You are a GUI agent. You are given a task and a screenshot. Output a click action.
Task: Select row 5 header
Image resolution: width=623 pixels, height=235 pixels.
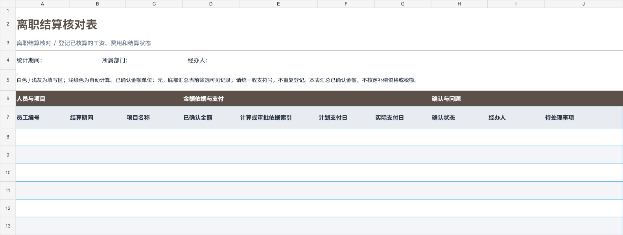coord(8,80)
